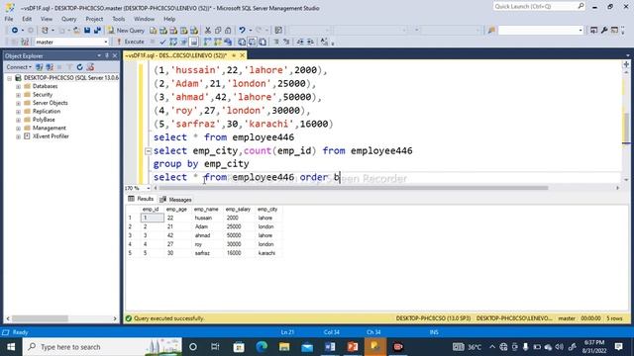Click the Activity Monitor icon in Object Explorer
634x356 pixels.
[x=90, y=67]
